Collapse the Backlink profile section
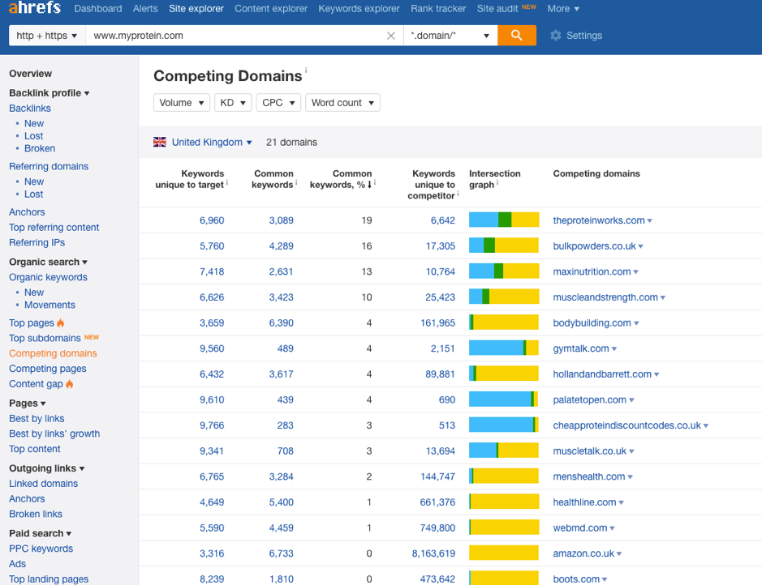762x585 pixels. [x=49, y=93]
